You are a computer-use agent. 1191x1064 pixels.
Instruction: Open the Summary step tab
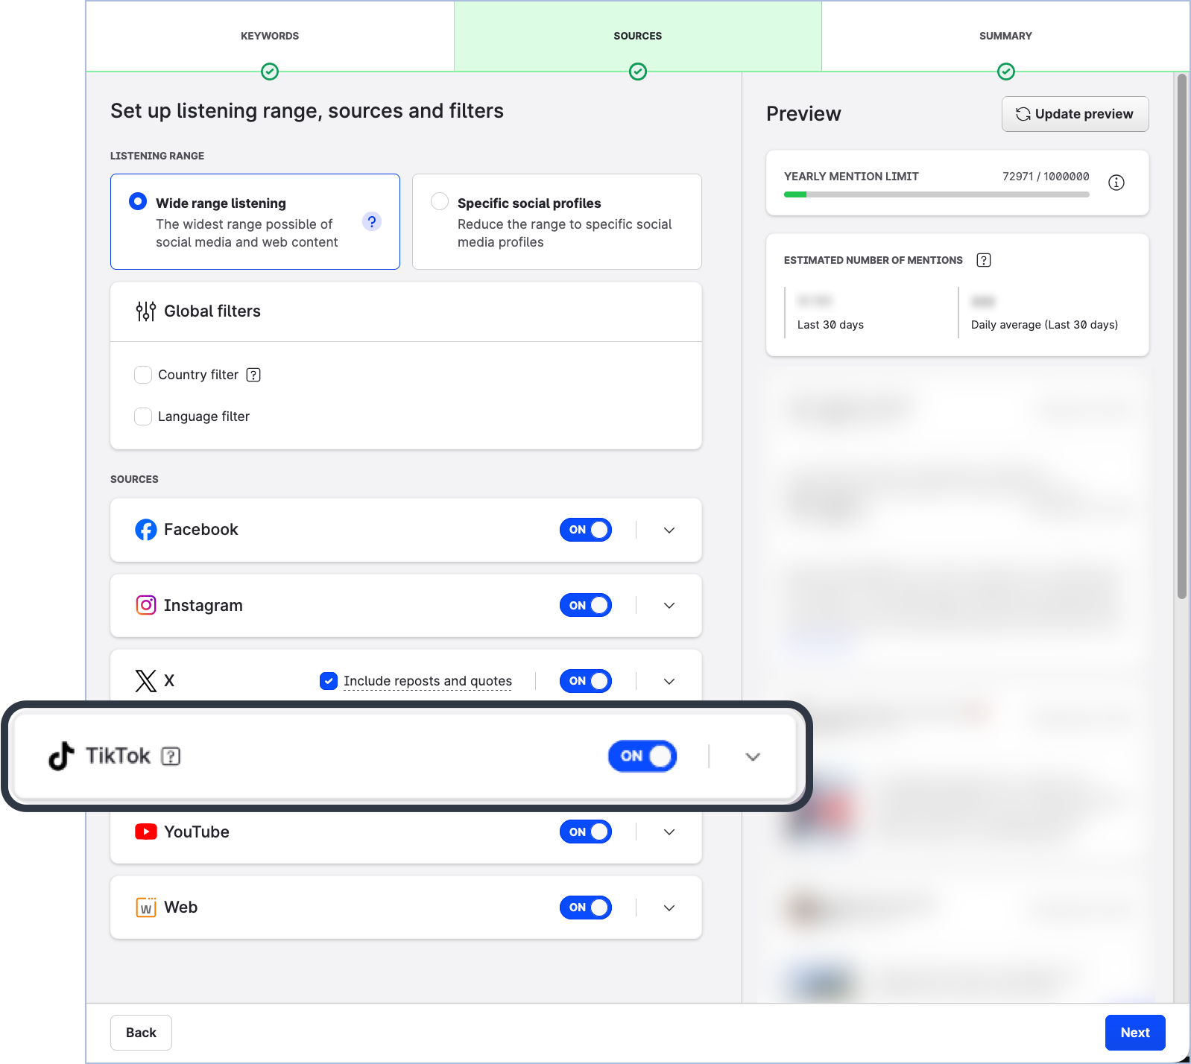[1005, 36]
